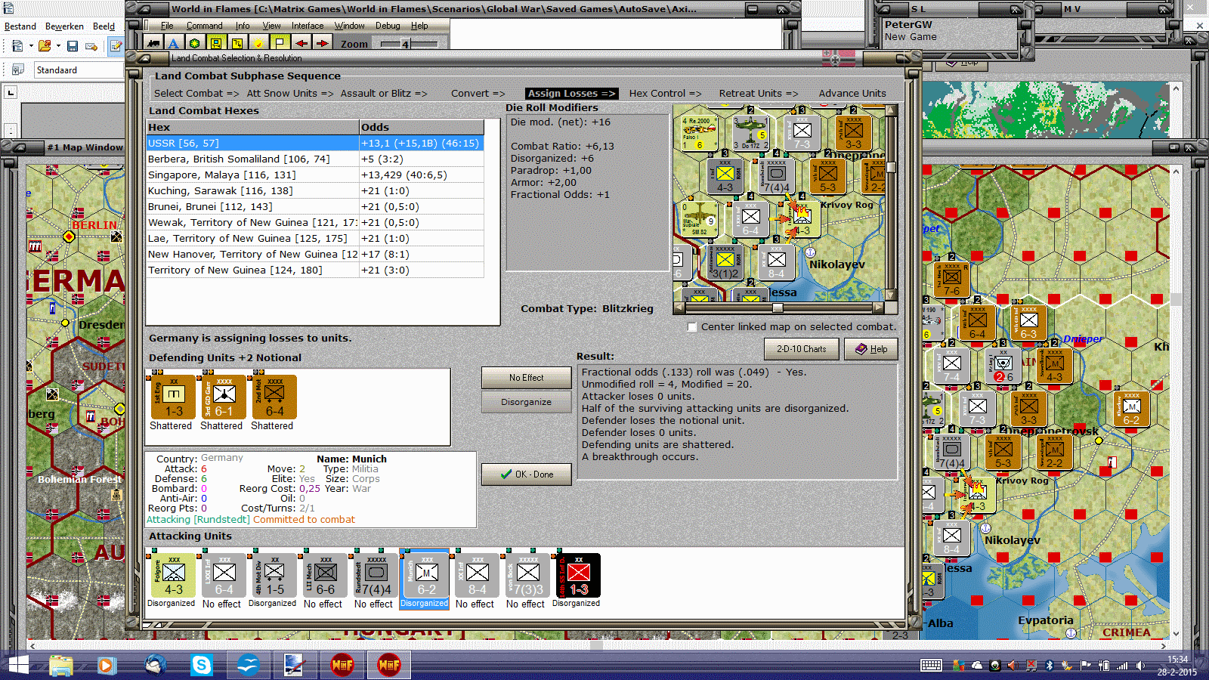Click the Help button in combat dialog

click(x=870, y=349)
